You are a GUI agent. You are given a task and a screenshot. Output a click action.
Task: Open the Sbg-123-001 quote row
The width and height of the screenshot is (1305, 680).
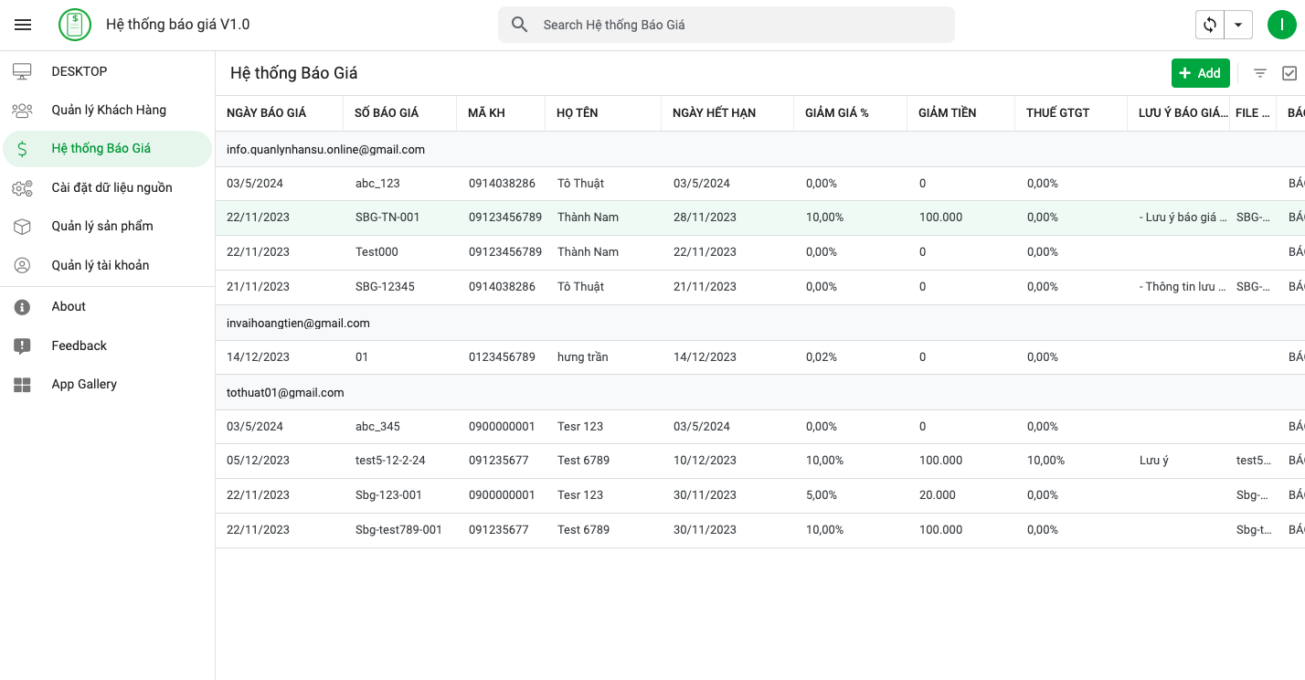point(760,495)
